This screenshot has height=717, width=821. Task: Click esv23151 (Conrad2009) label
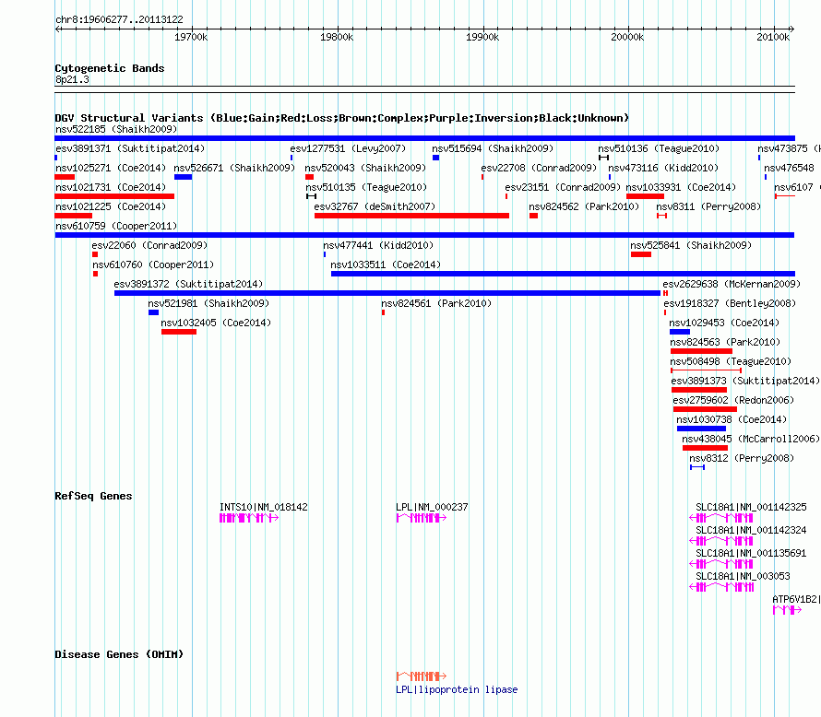563,187
